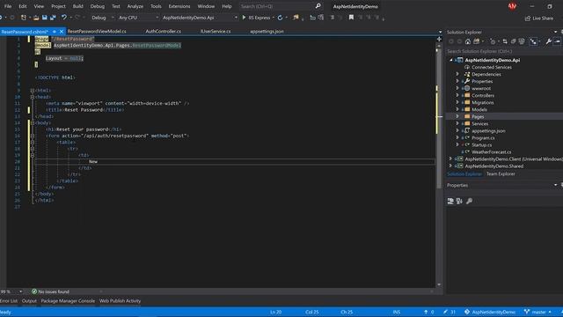Open the Build menu
The width and height of the screenshot is (563, 317).
tap(78, 6)
